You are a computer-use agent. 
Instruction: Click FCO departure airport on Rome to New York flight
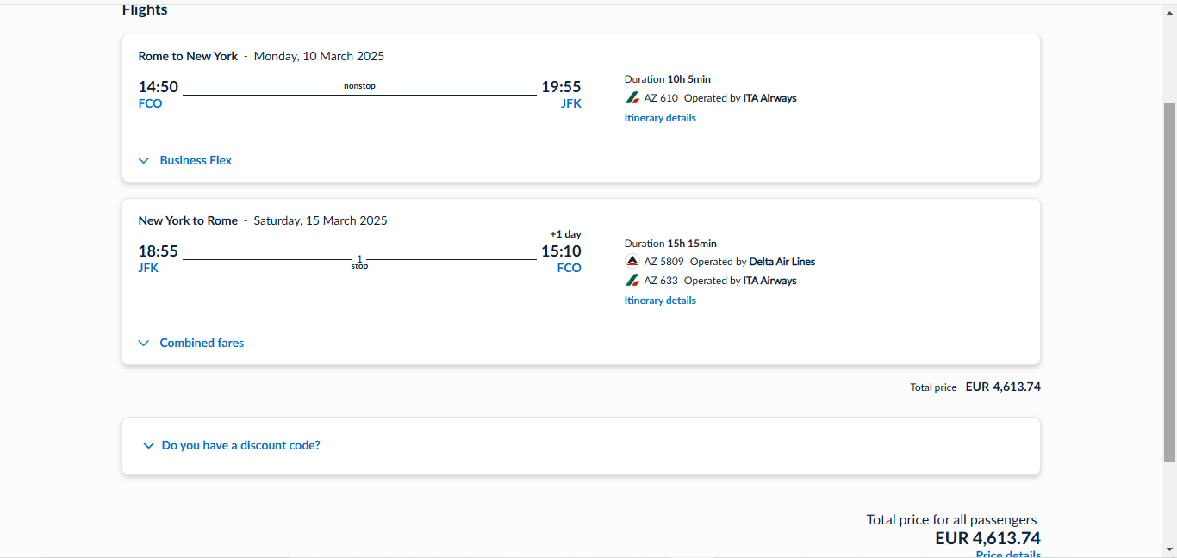pos(150,104)
